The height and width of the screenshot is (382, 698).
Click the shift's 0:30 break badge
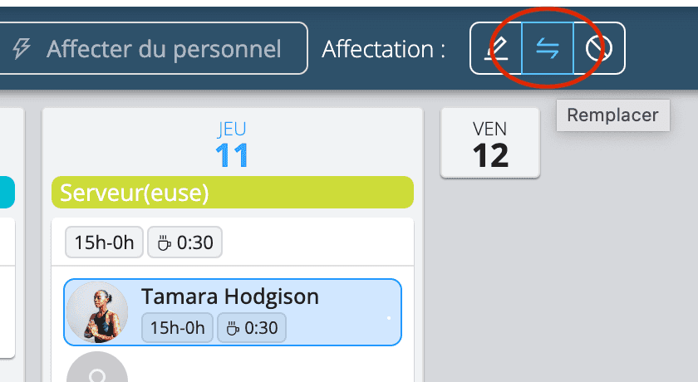(184, 242)
